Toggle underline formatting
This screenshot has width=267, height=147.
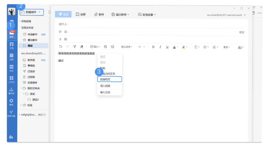[x=167, y=47]
